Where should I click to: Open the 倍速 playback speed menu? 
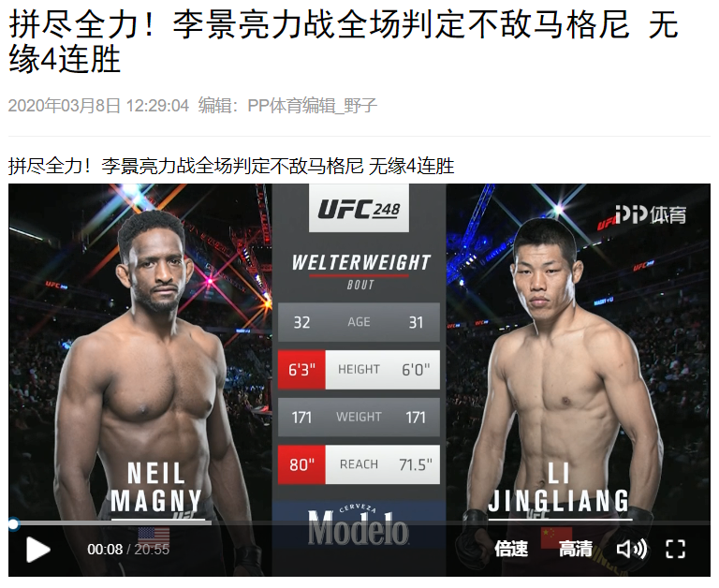[x=511, y=549]
